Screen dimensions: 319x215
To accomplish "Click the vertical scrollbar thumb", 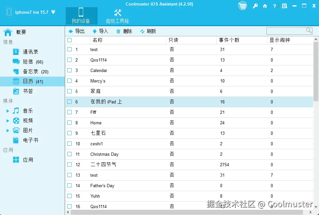I will click(316, 71).
